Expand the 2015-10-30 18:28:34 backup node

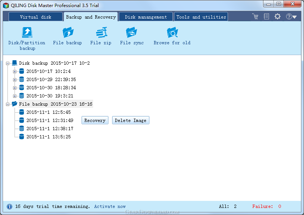point(15,88)
